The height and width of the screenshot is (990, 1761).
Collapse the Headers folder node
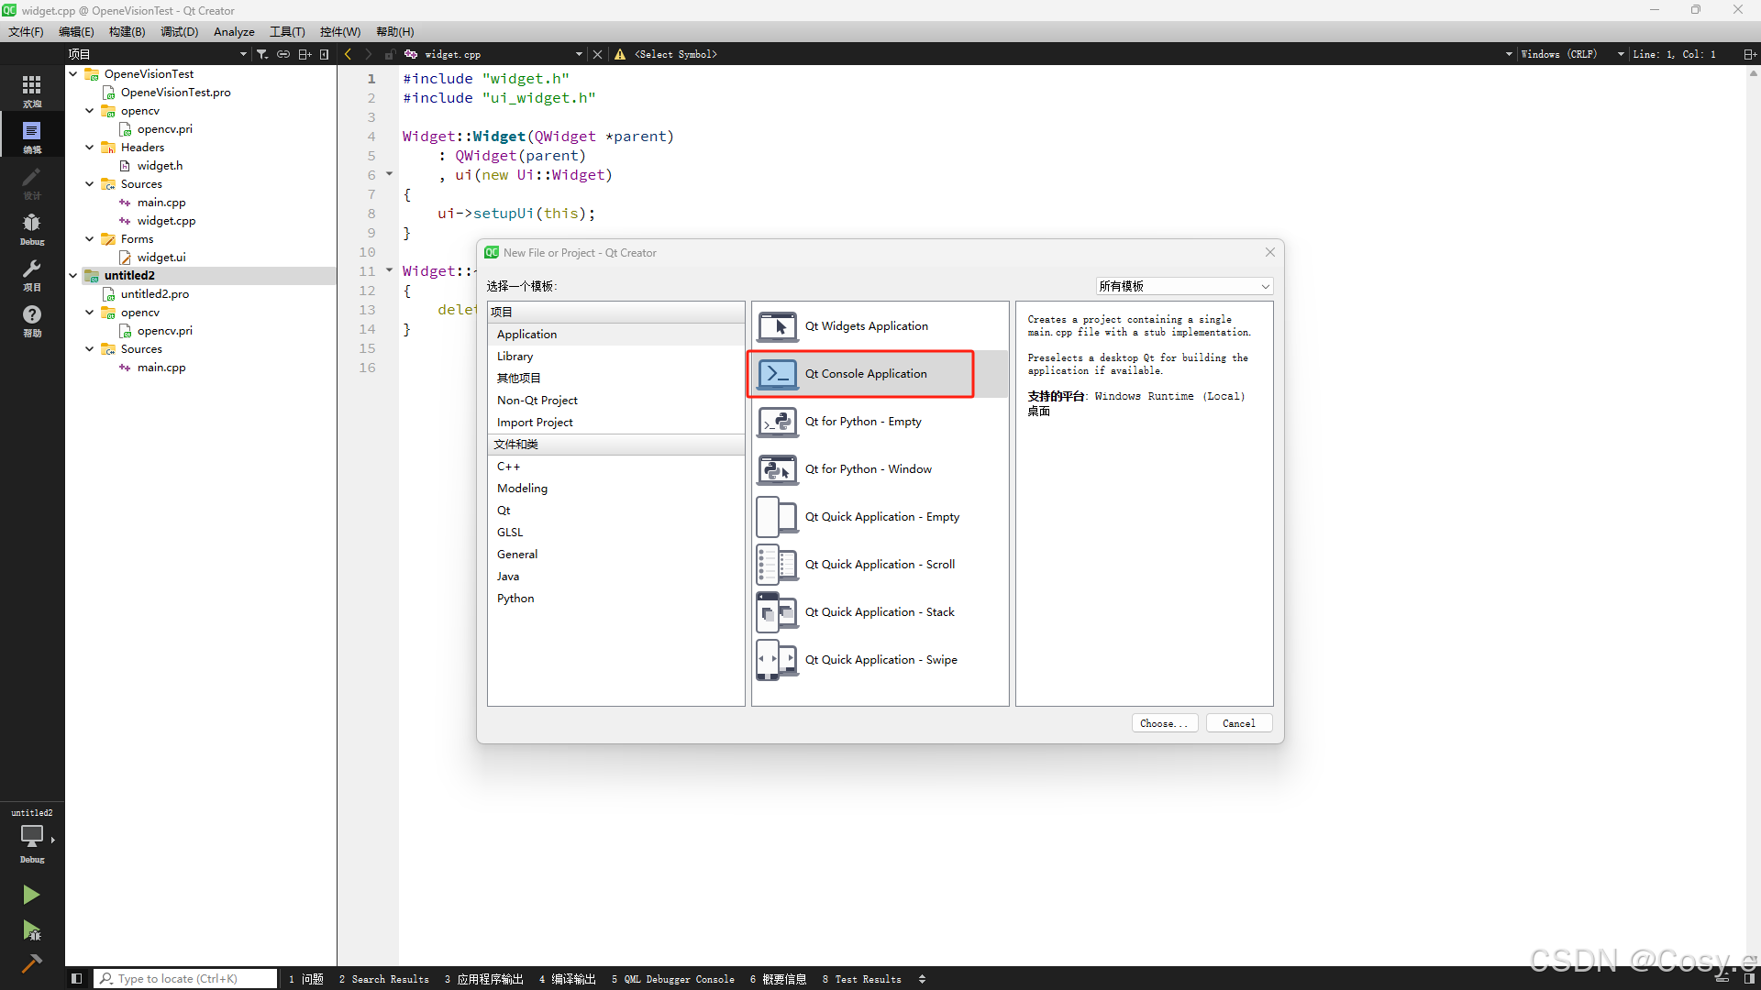[90, 148]
